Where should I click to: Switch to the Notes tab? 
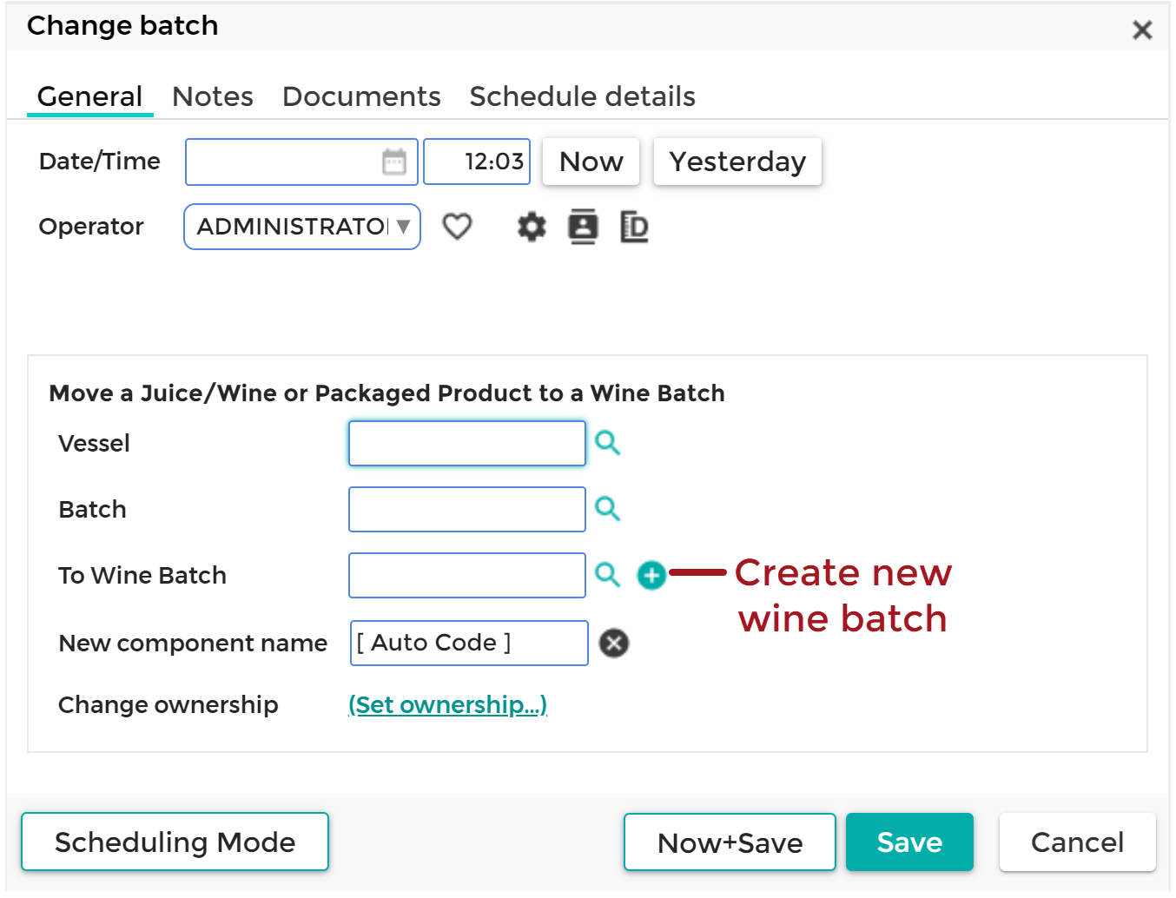coord(212,96)
